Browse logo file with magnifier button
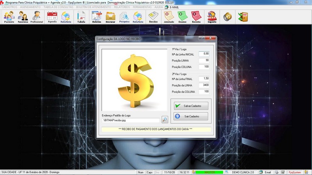The width and height of the screenshot is (312, 175). tap(165, 120)
